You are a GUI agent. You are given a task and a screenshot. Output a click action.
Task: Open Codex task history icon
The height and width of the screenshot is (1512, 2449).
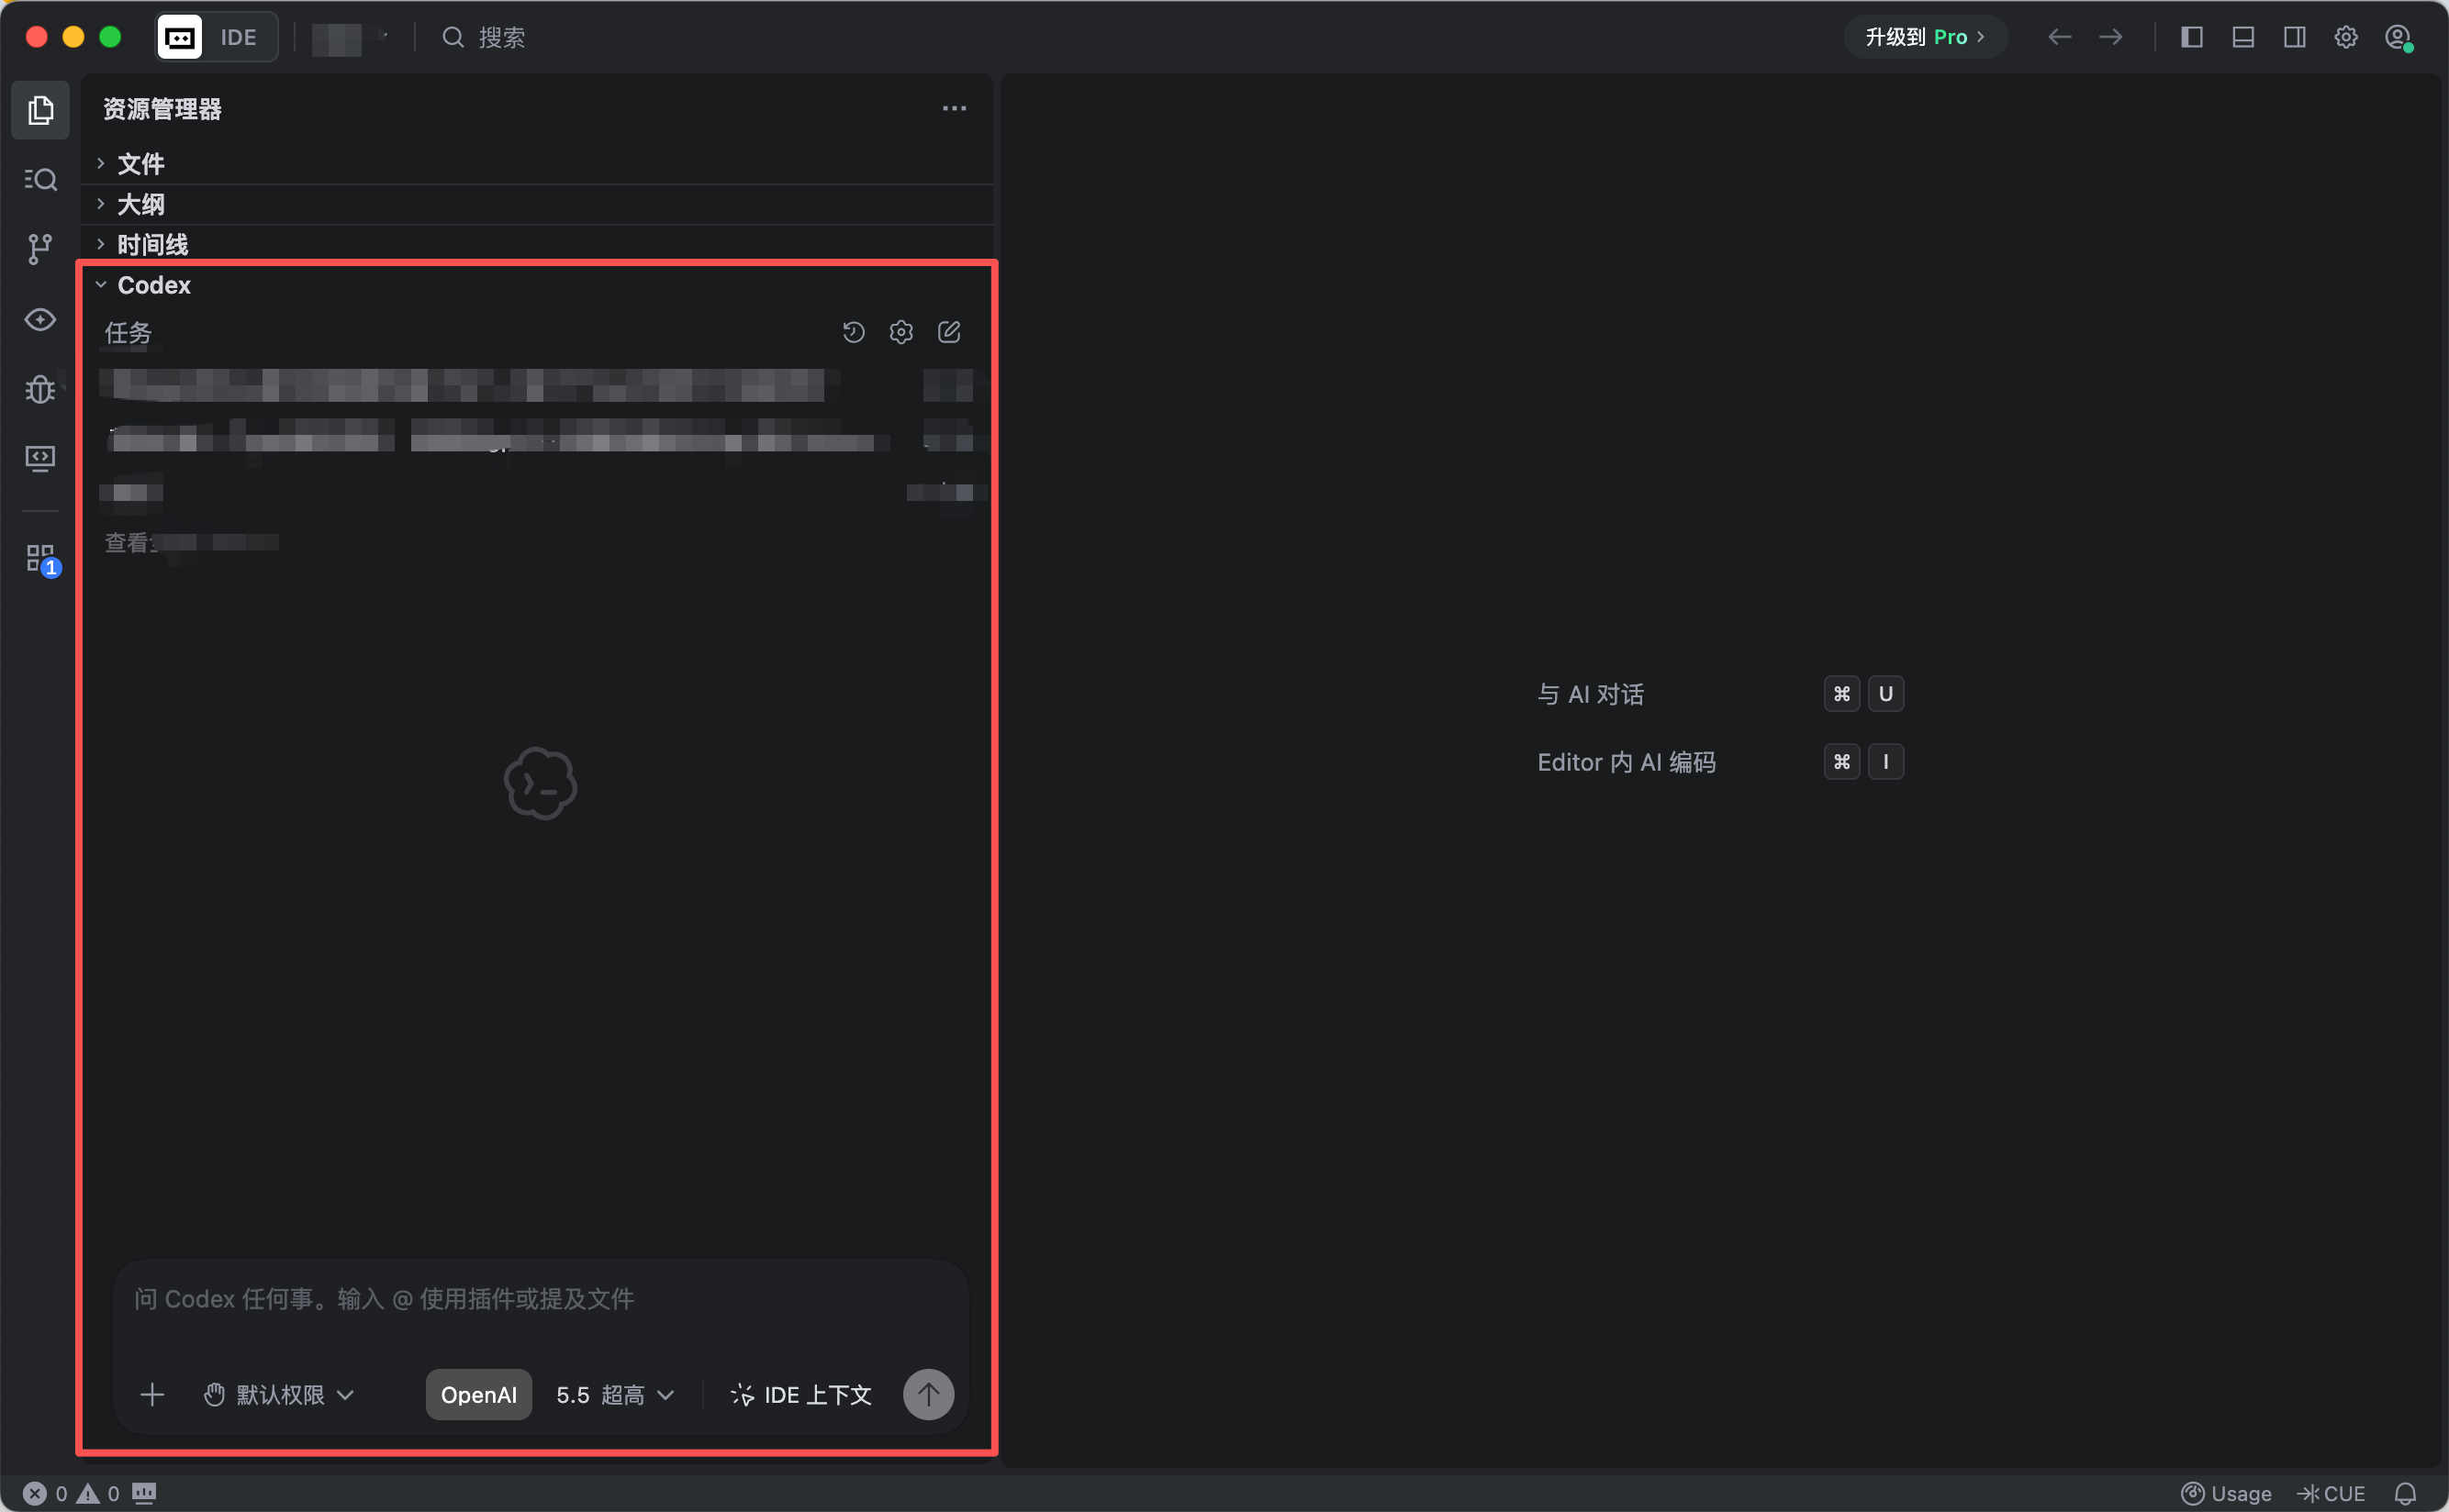pos(854,332)
